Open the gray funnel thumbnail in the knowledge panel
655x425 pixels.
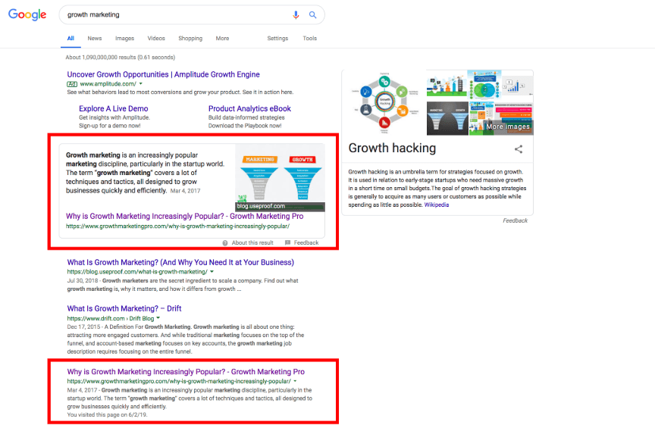[x=447, y=119]
